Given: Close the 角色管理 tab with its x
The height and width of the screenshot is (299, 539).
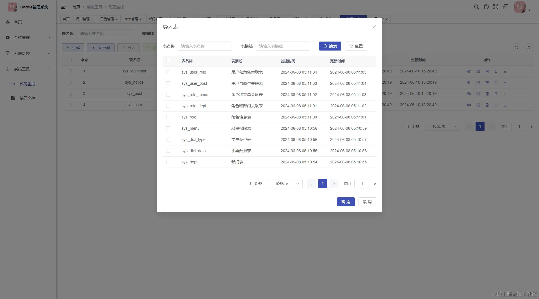Looking at the screenshot, I should click(x=117, y=19).
